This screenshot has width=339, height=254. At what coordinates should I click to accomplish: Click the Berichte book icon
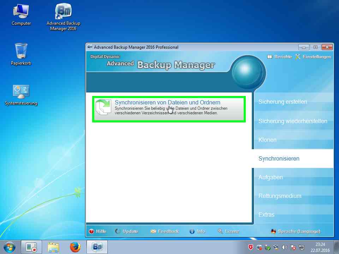(269, 57)
